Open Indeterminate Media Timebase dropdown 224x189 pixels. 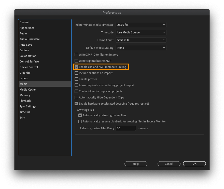pyautogui.click(x=141, y=25)
